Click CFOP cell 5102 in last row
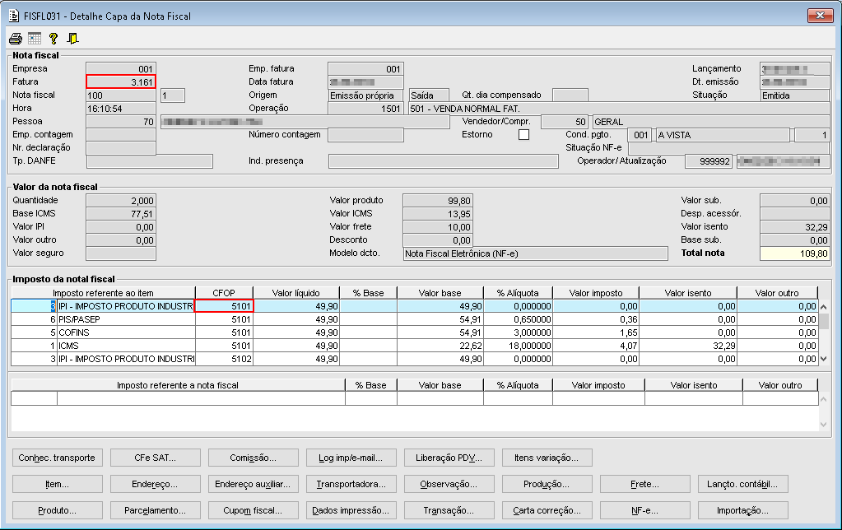842x530 pixels. (225, 359)
